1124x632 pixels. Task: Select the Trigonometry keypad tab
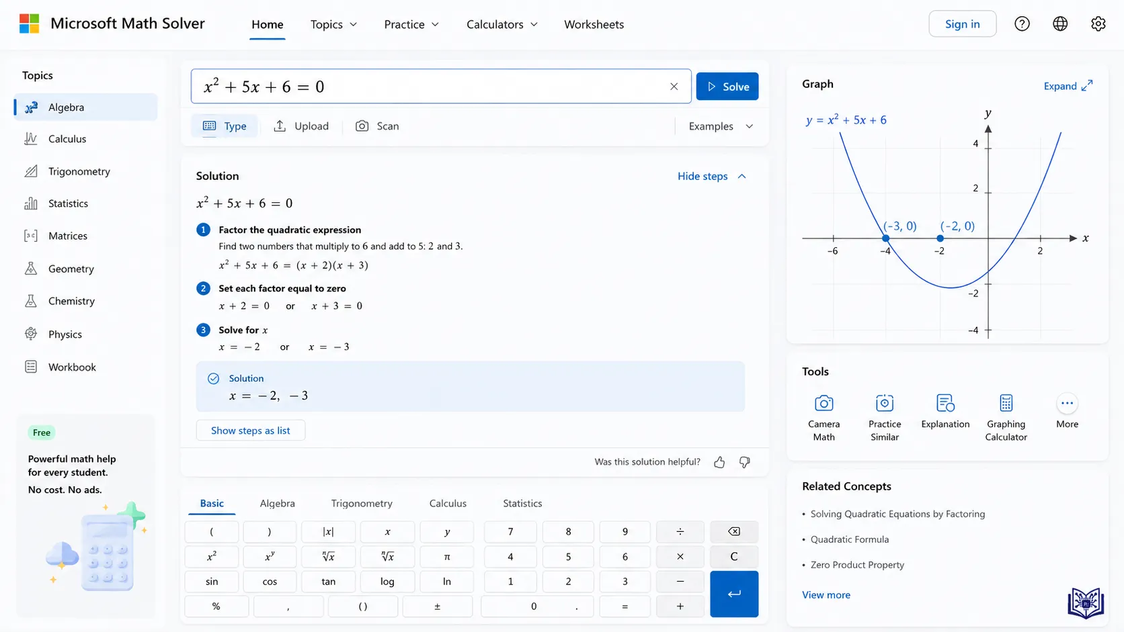[362, 503]
